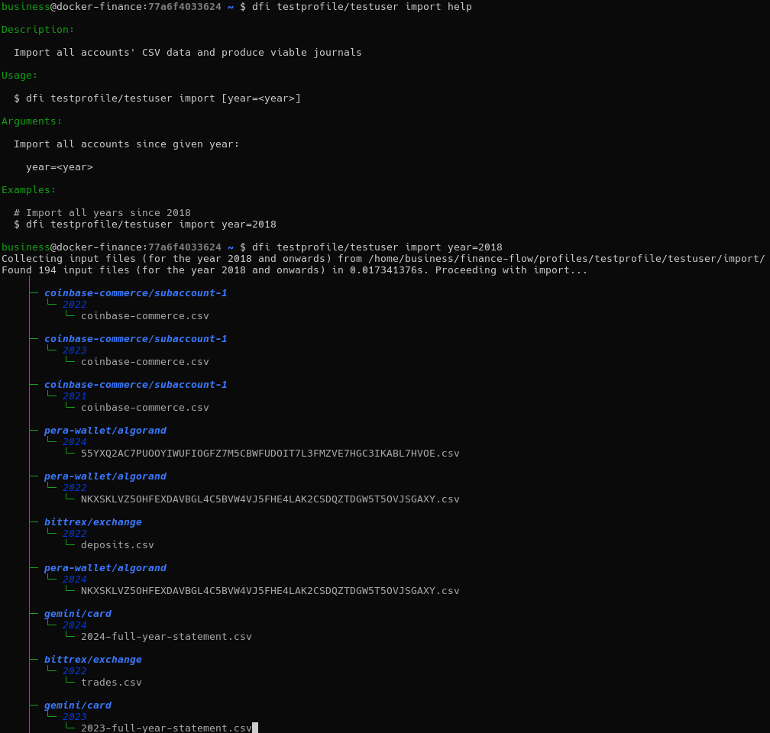The width and height of the screenshot is (770, 733).
Task: Click the 'Found 194 input files' output line
Action: click(x=294, y=270)
